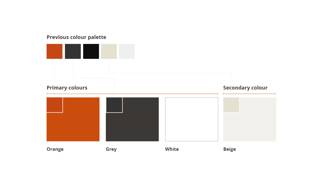The height and width of the screenshot is (192, 317).
Task: Click the 'Grey' label text
Action: 111,149
